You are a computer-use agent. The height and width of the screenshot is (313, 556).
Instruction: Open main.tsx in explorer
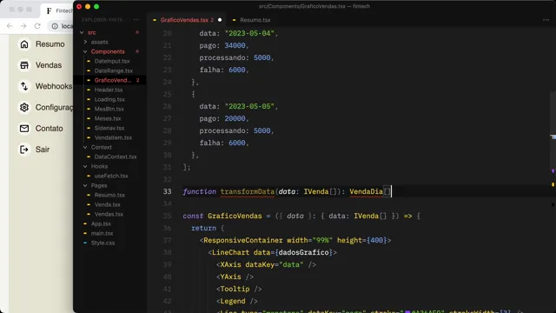(x=102, y=234)
